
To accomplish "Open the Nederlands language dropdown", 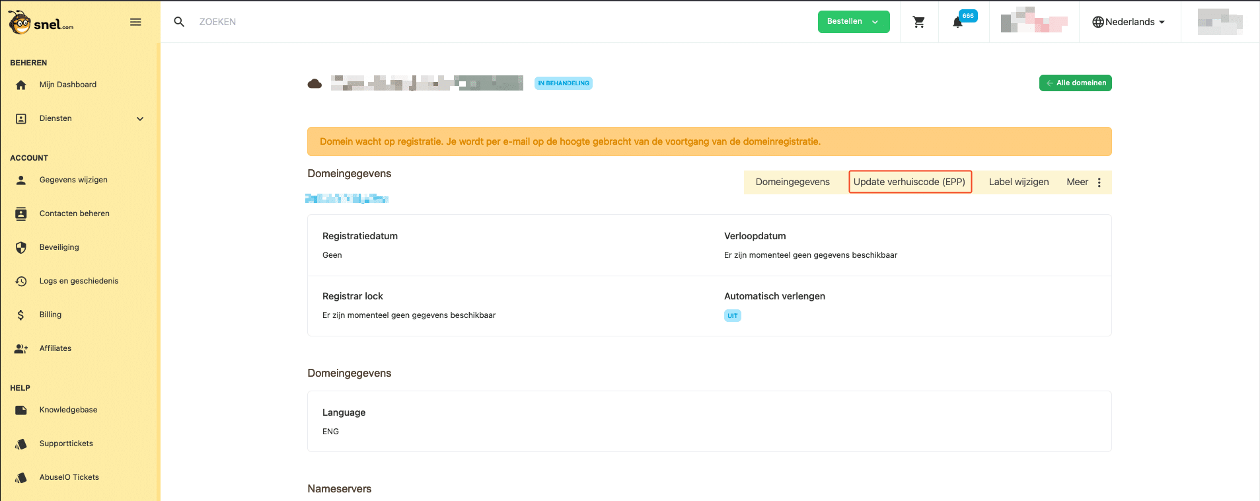I will (x=1129, y=22).
